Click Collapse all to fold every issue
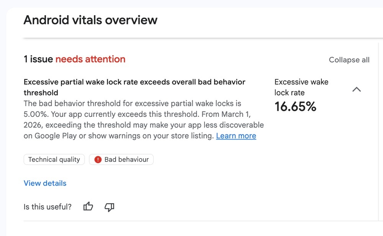Screen dimensions: 383x236 pos(349,60)
